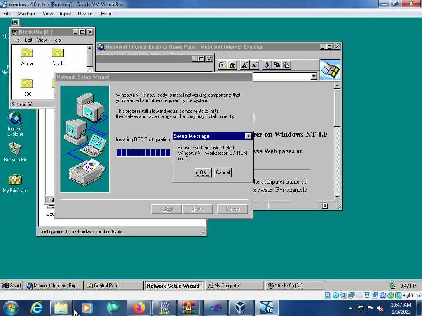This screenshot has width=422, height=316.
Task: Click VirtualBox hard disk activity status icon
Action: tap(327, 295)
